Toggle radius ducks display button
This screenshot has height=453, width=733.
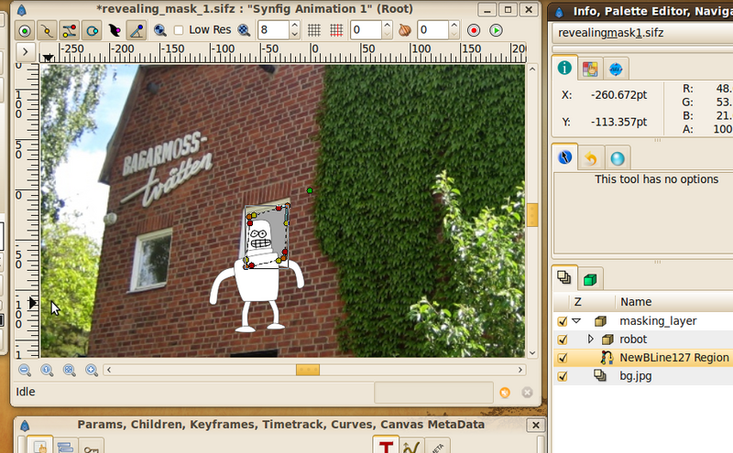(x=92, y=31)
